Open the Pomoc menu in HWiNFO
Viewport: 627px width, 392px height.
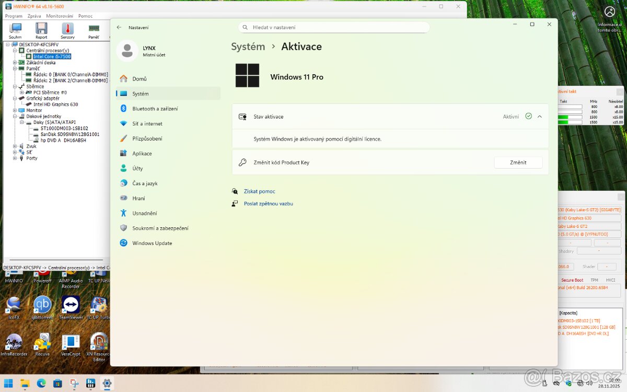pyautogui.click(x=85, y=16)
